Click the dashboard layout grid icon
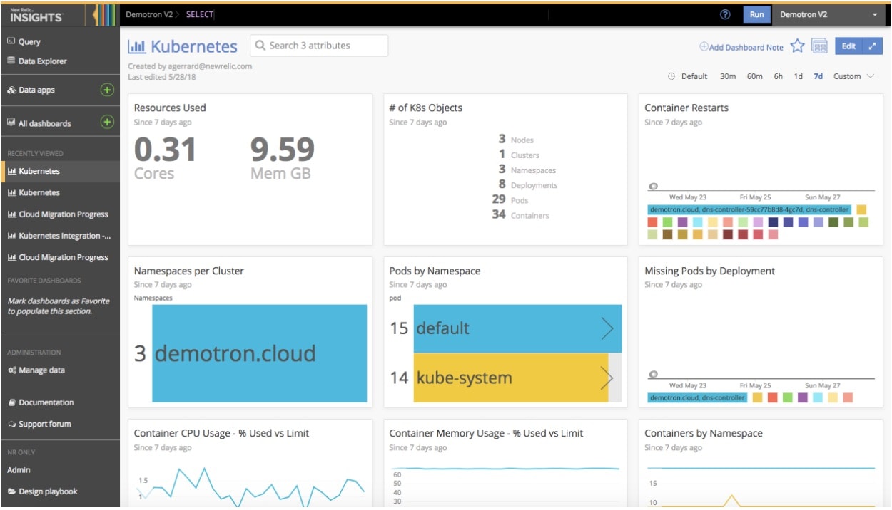This screenshot has height=510, width=892. pos(820,46)
